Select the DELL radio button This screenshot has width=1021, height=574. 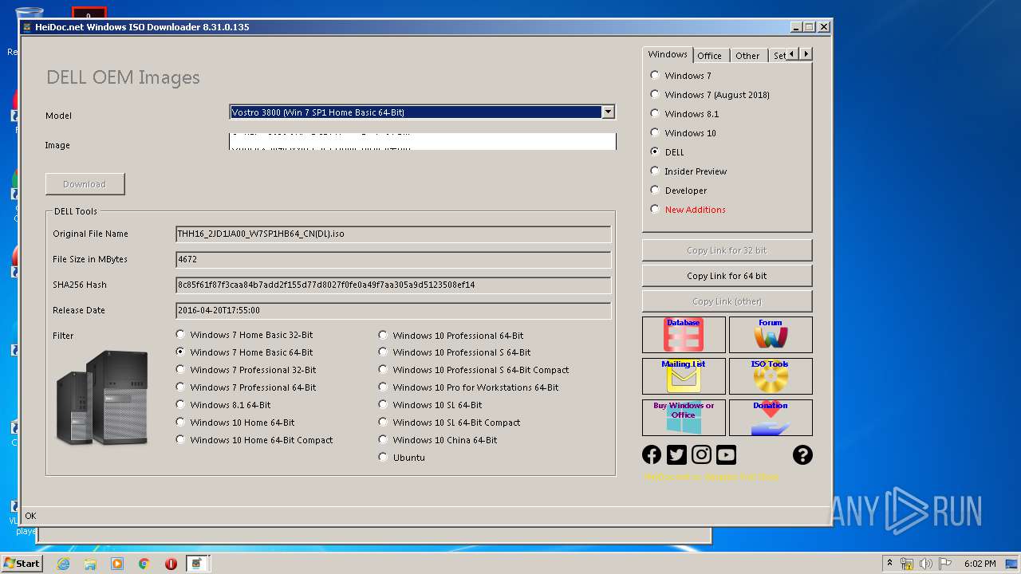668,152
